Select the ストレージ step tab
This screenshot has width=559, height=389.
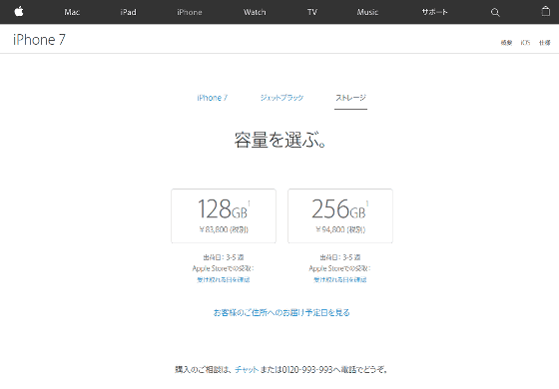350,98
